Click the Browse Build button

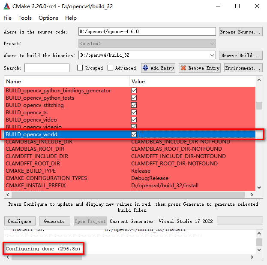click(x=240, y=55)
